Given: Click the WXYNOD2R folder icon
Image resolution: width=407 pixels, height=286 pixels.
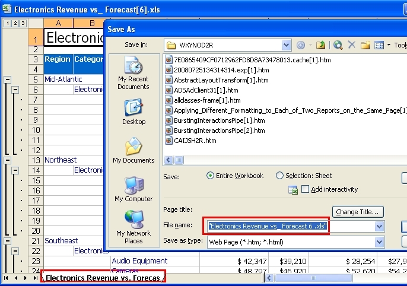Looking at the screenshot, I should coord(171,46).
